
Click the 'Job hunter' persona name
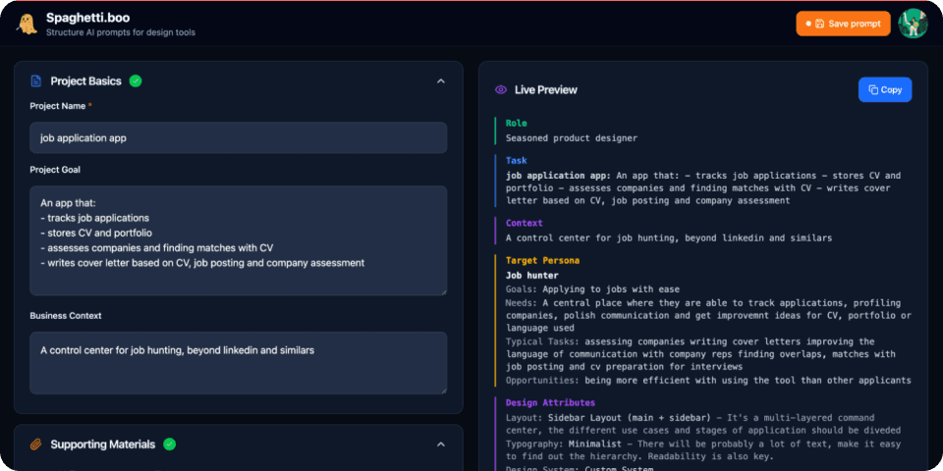pos(532,275)
